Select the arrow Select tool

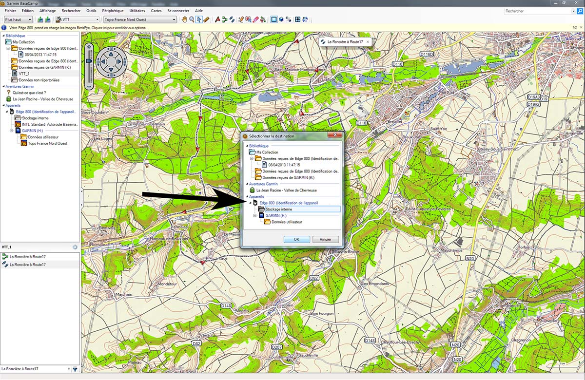[x=199, y=19]
